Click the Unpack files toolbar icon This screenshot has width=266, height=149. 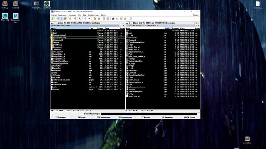pyautogui.click(x=99, y=19)
